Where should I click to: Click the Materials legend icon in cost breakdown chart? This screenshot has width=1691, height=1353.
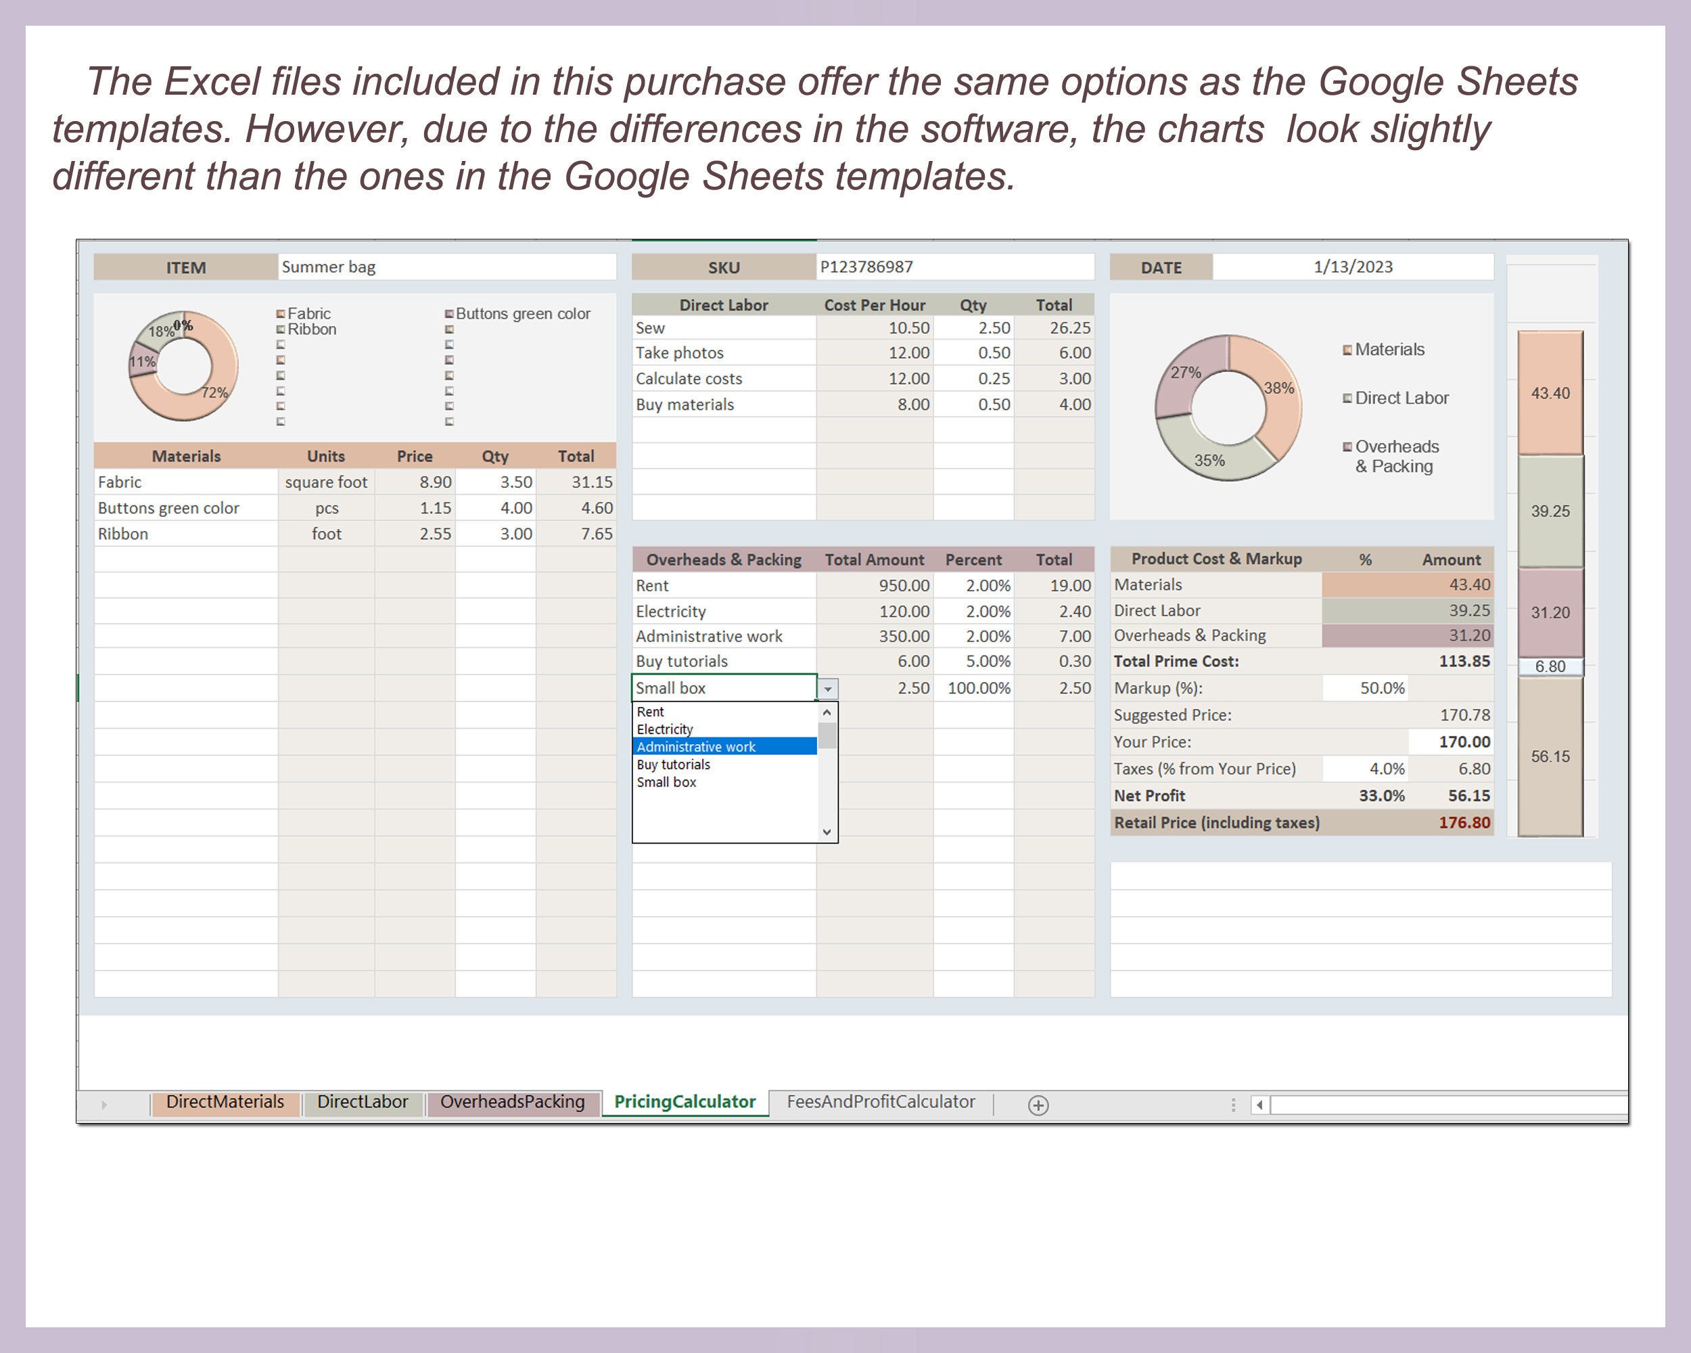point(1347,350)
